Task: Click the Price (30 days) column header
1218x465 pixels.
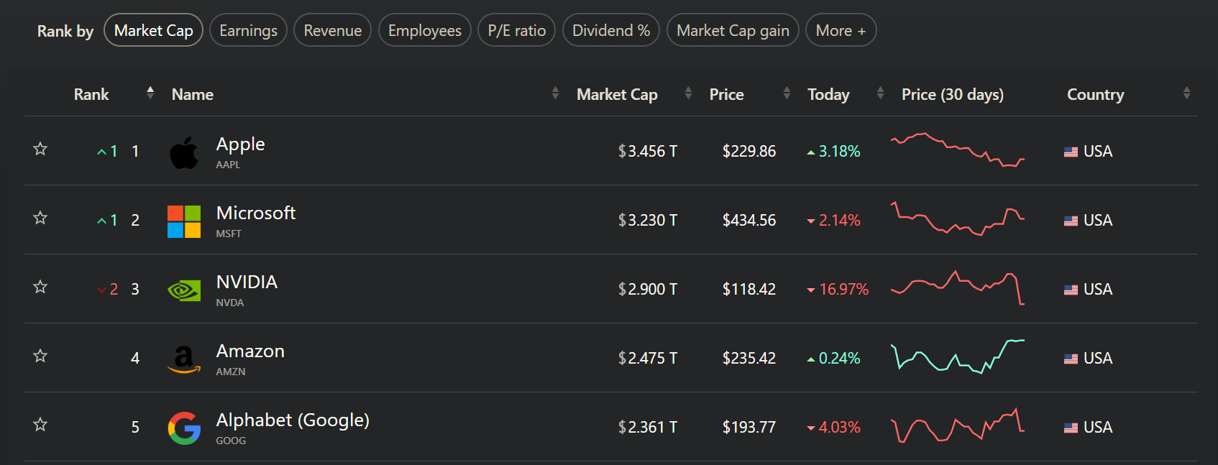Action: (x=953, y=94)
